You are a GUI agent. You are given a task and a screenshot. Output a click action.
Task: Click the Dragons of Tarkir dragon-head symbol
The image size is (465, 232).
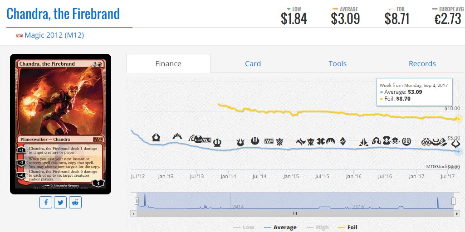click(x=310, y=142)
